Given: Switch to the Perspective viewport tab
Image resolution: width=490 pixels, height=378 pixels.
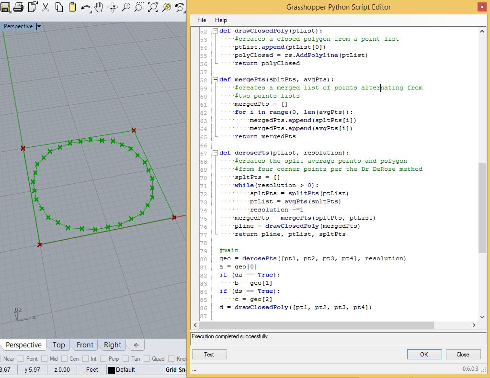Looking at the screenshot, I should 23,345.
